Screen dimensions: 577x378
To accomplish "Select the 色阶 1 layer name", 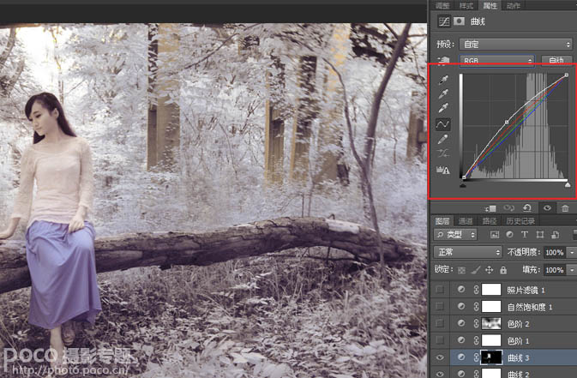I will point(518,341).
